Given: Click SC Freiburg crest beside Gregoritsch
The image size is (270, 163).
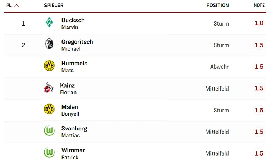Looking at the screenshot, I should pos(49,44).
